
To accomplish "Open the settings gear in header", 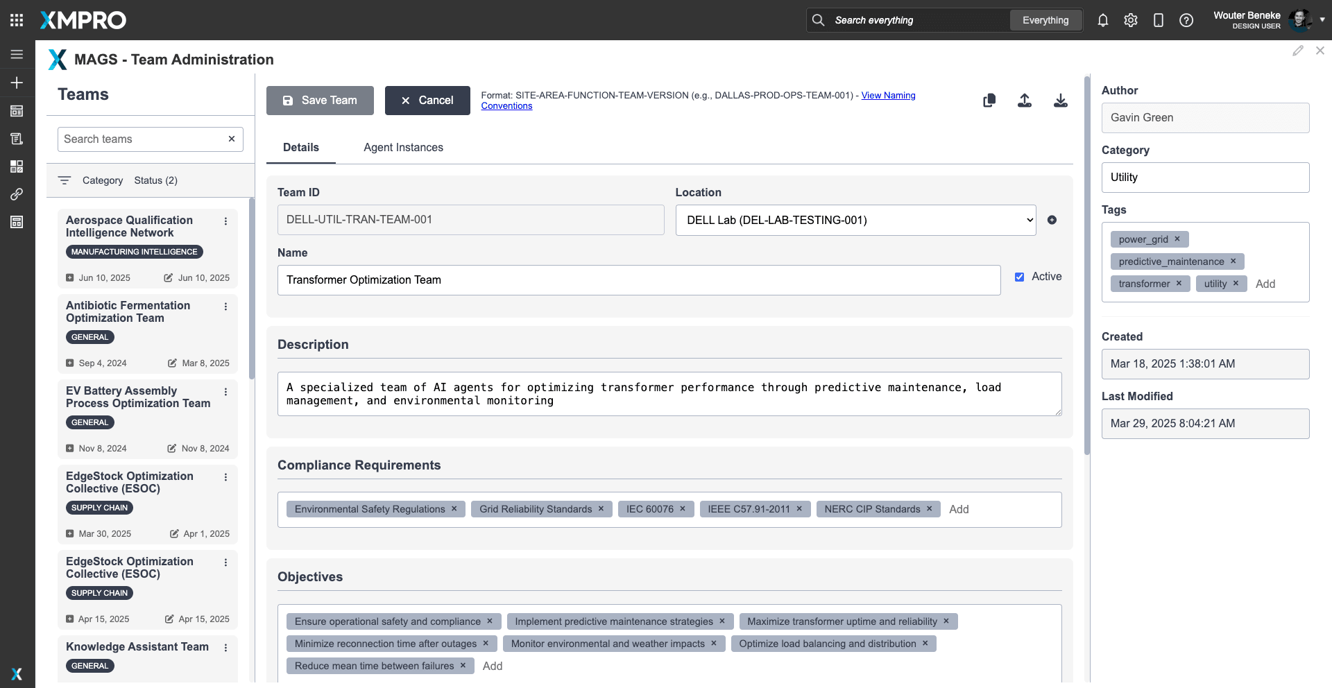I will pos(1130,20).
